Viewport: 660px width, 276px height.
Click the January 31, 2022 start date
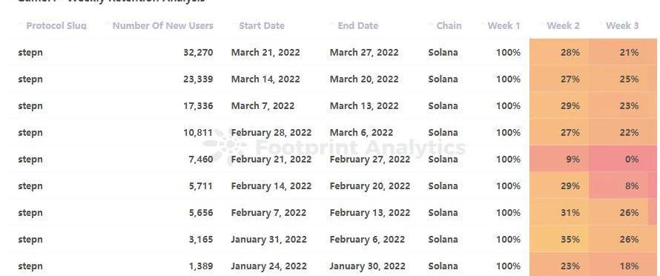[x=271, y=239]
